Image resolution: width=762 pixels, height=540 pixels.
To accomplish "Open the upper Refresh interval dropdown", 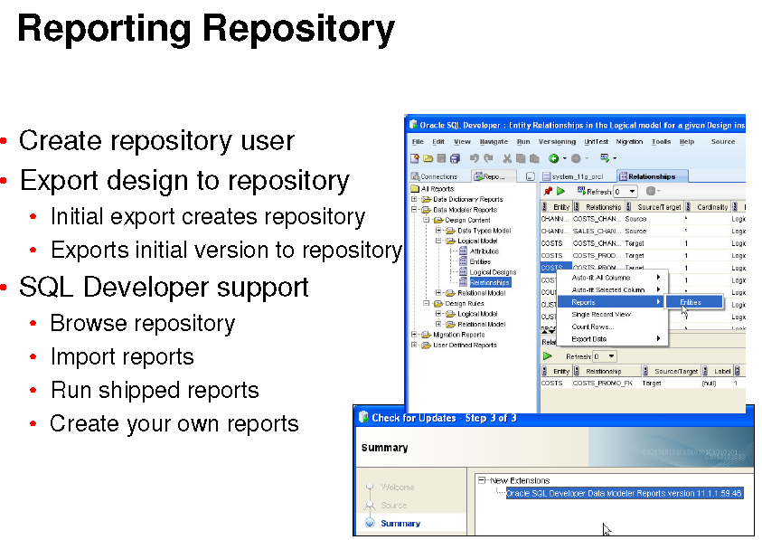I will tap(632, 191).
